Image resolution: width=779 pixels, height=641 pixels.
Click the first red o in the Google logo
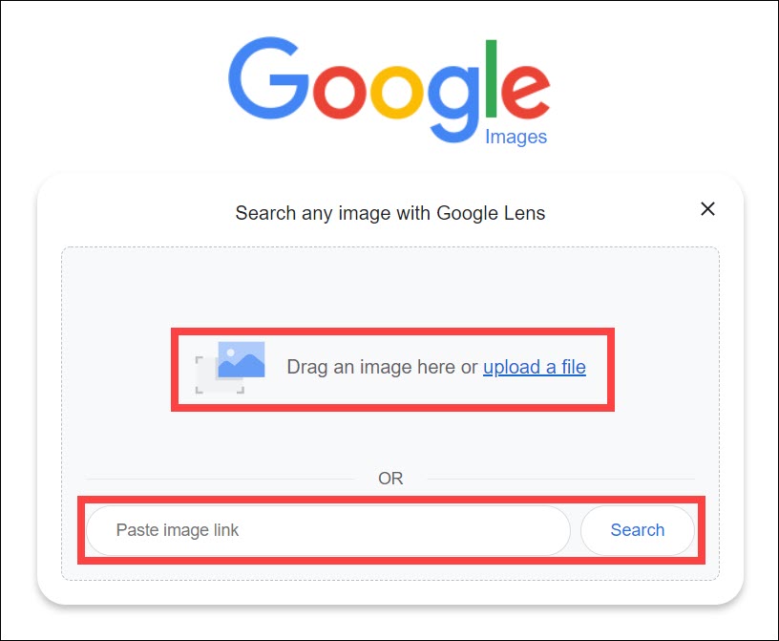point(340,91)
